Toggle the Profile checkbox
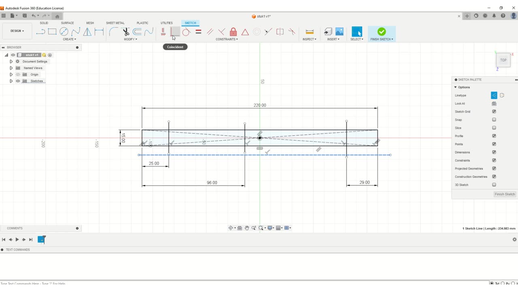 494,136
